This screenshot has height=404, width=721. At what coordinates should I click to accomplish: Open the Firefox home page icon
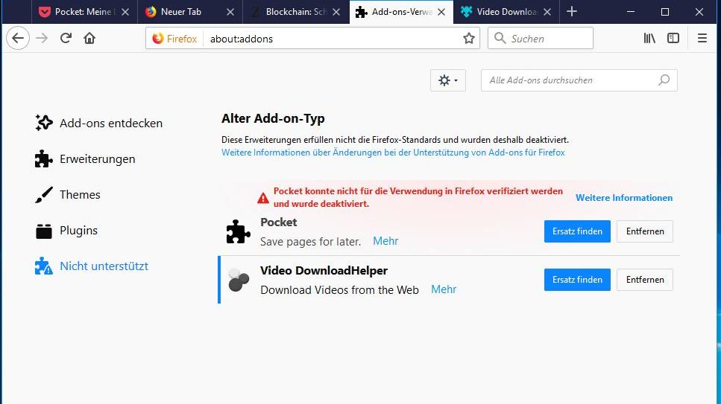(89, 38)
